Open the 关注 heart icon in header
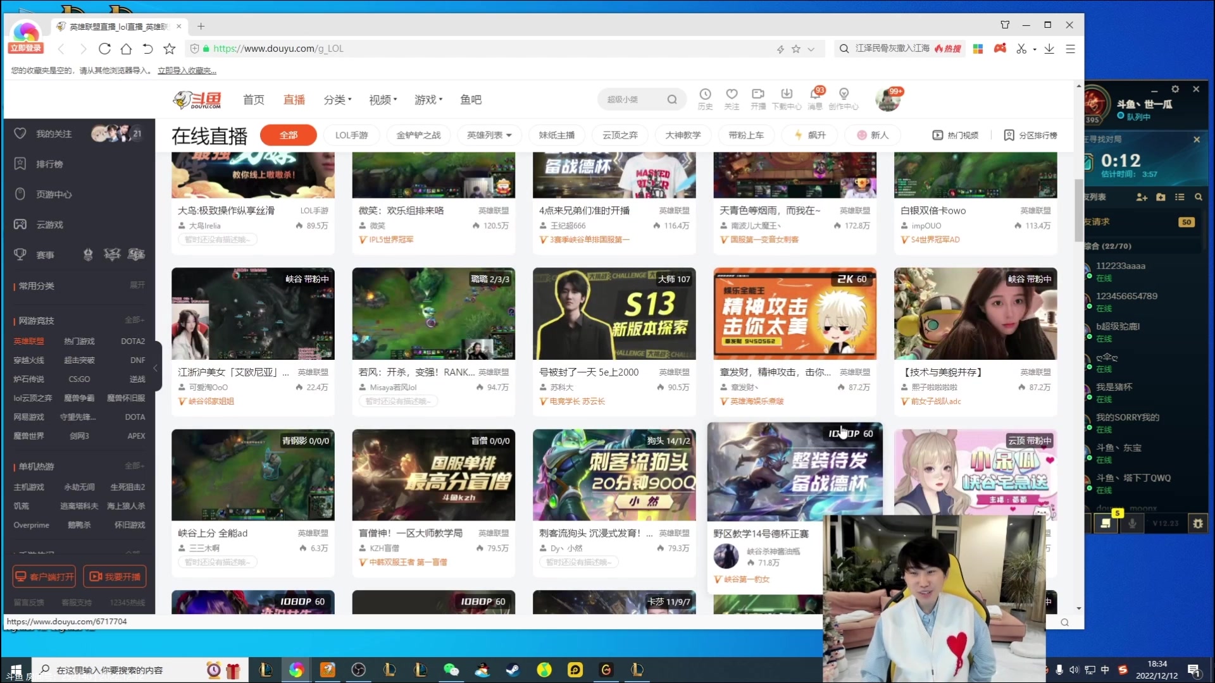1215x683 pixels. [732, 99]
